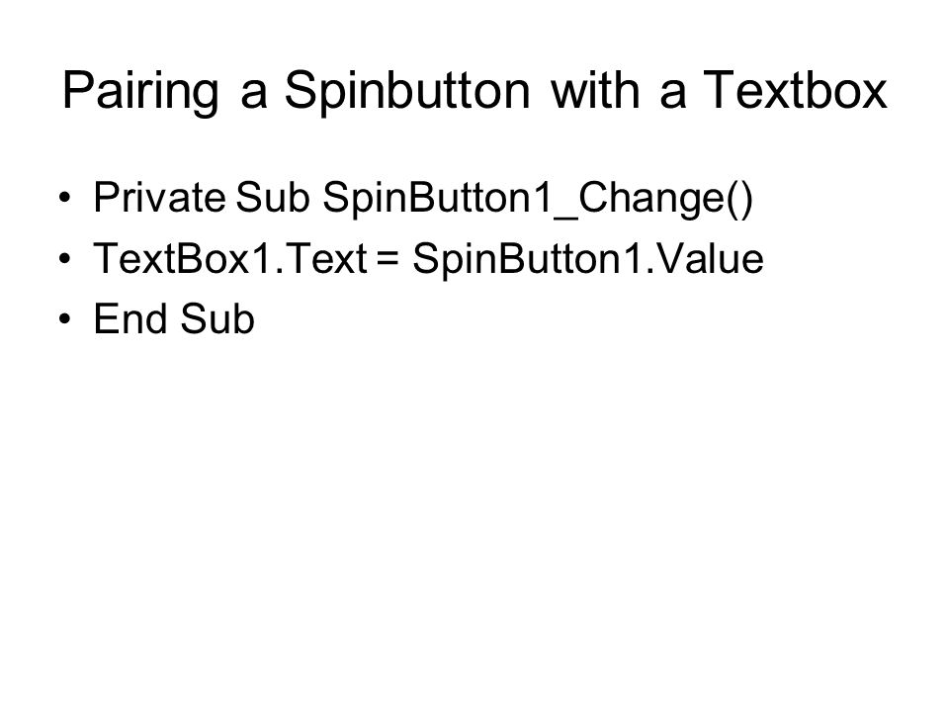Click the "SpinButton1.Value" text
949x712 pixels.
pyautogui.click(x=587, y=260)
